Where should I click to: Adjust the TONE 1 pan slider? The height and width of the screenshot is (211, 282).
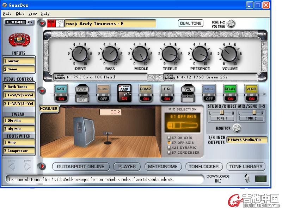[222, 112]
